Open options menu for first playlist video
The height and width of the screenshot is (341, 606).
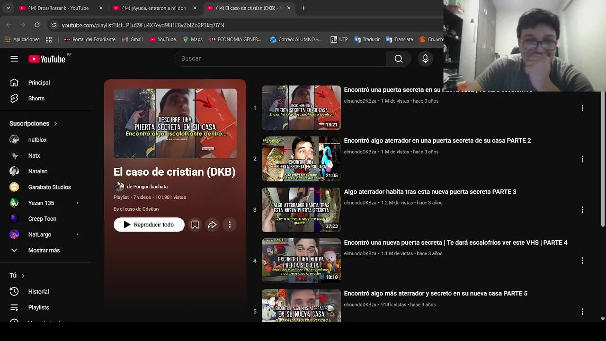point(582,108)
